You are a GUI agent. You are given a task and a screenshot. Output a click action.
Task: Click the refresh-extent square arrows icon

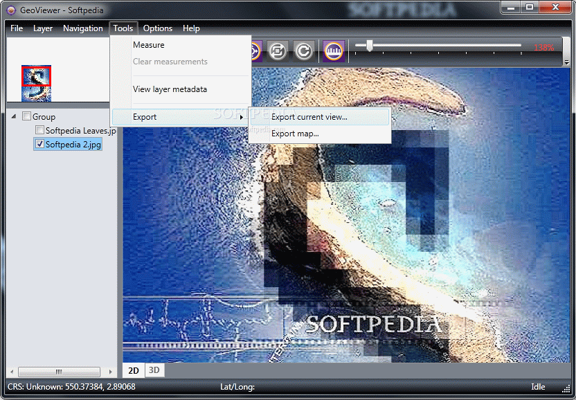point(278,51)
